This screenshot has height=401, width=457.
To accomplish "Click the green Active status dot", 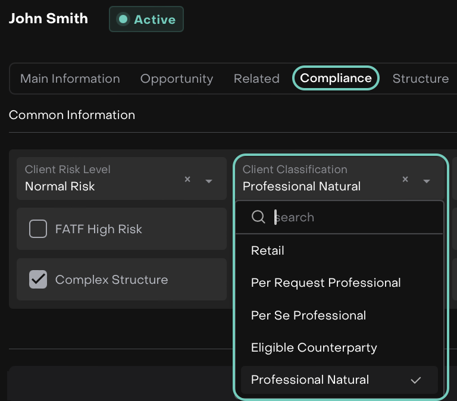I will pos(123,20).
